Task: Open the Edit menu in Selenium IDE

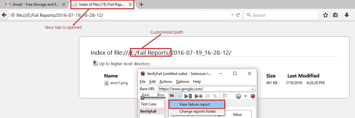Action: pos(152,82)
